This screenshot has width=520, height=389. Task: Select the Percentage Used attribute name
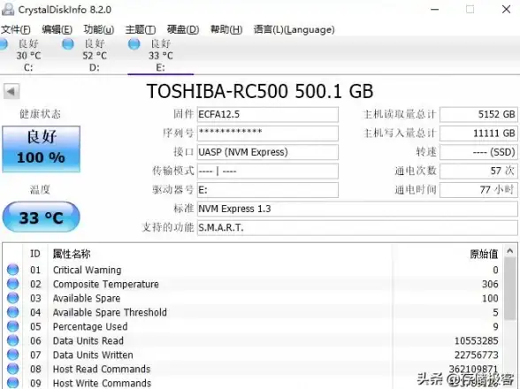coord(90,326)
